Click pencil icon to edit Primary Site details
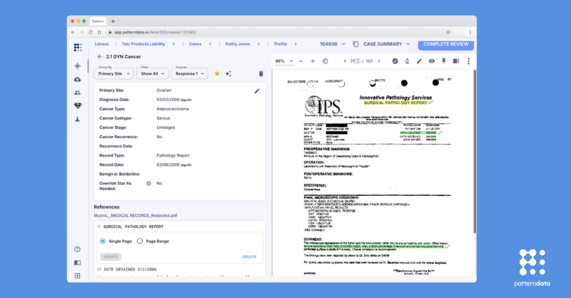The width and height of the screenshot is (571, 298). tap(257, 91)
